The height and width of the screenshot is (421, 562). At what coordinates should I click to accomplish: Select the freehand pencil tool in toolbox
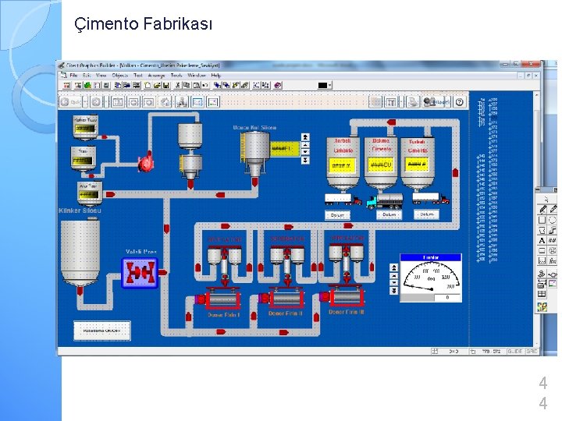coord(542,210)
